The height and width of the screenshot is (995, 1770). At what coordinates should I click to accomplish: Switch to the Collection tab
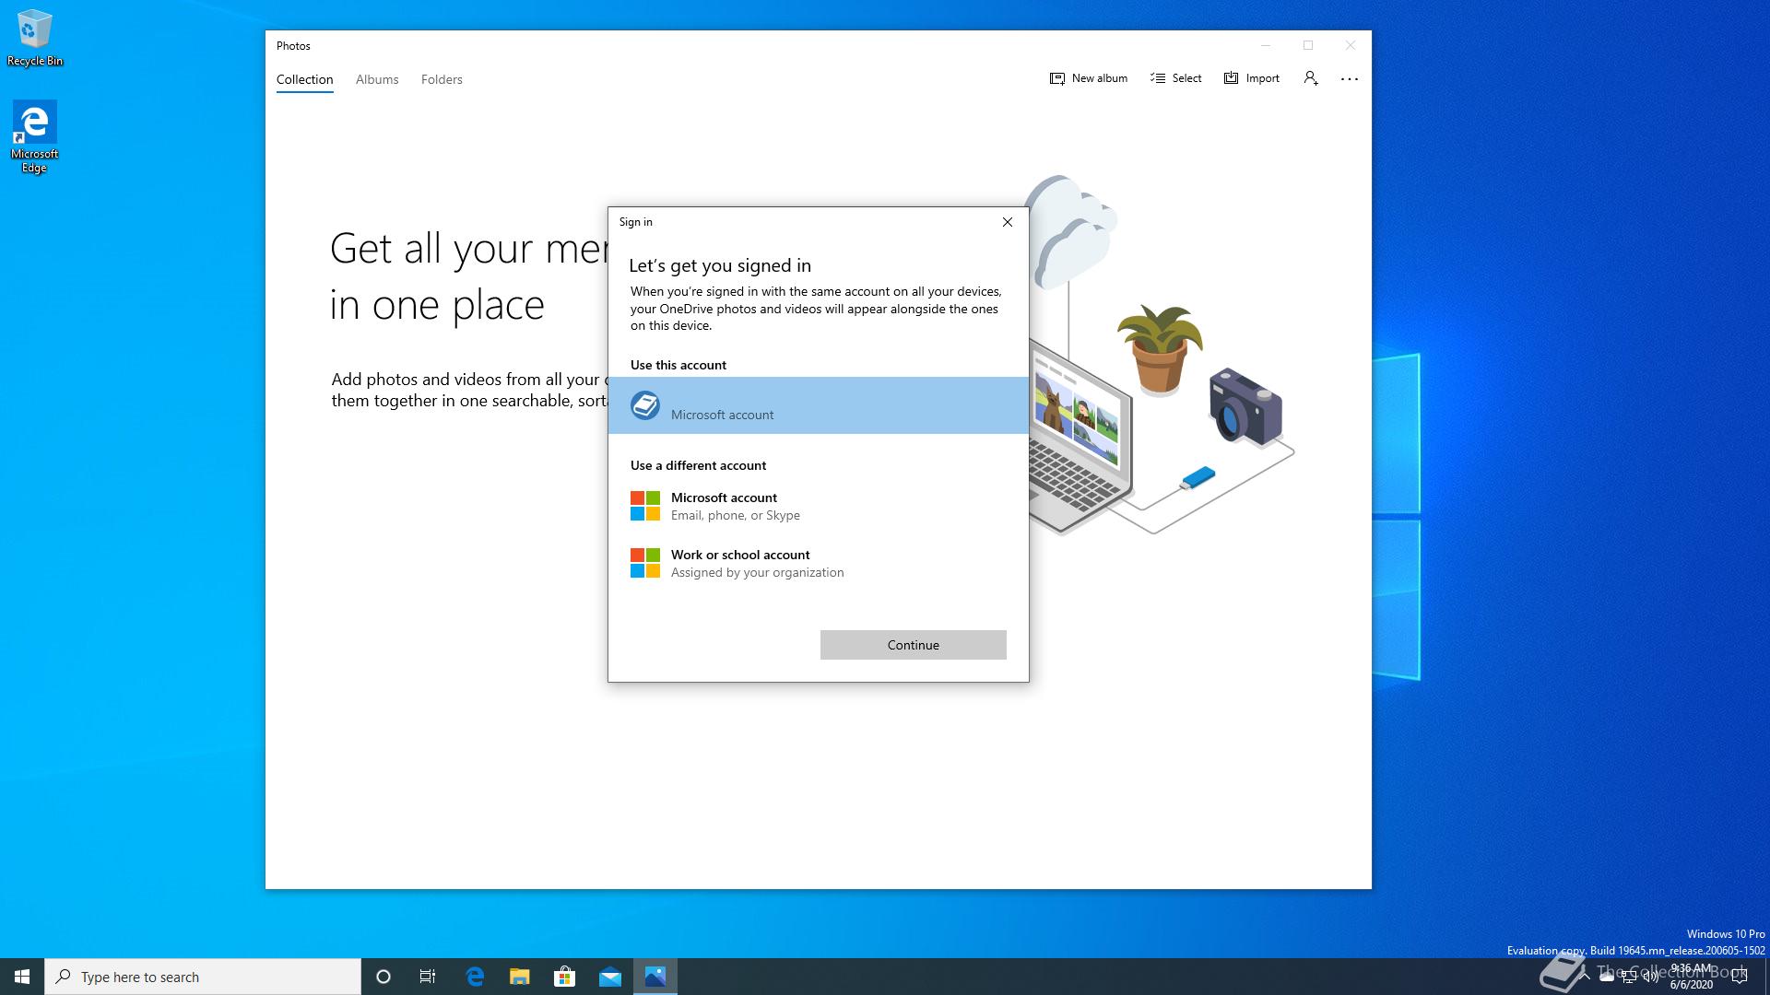(x=304, y=79)
